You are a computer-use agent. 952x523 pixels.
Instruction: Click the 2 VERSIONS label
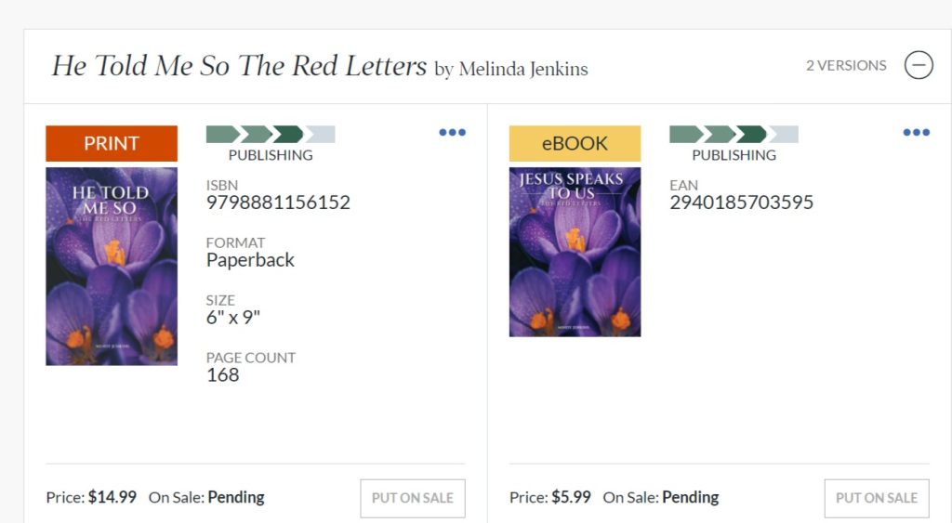(x=846, y=66)
